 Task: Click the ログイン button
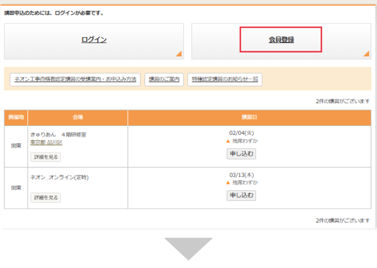pos(94,40)
